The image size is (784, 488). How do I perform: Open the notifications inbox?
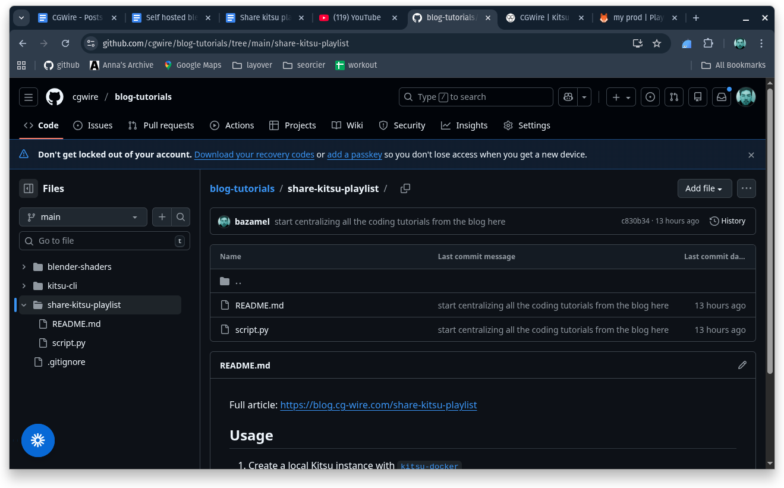tap(722, 97)
